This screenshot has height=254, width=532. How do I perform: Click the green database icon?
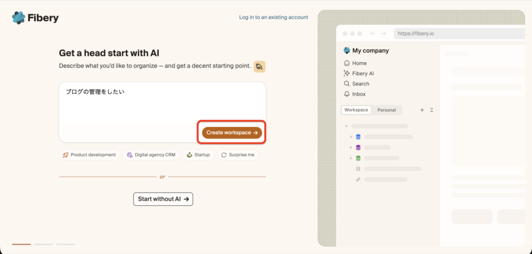[358, 158]
